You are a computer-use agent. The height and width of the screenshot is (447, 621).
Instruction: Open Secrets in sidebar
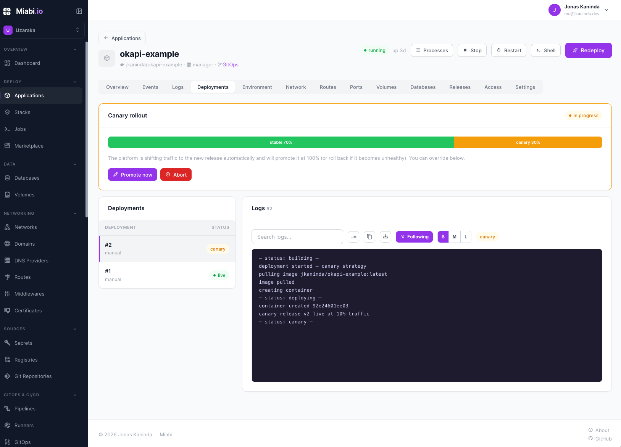41,343
